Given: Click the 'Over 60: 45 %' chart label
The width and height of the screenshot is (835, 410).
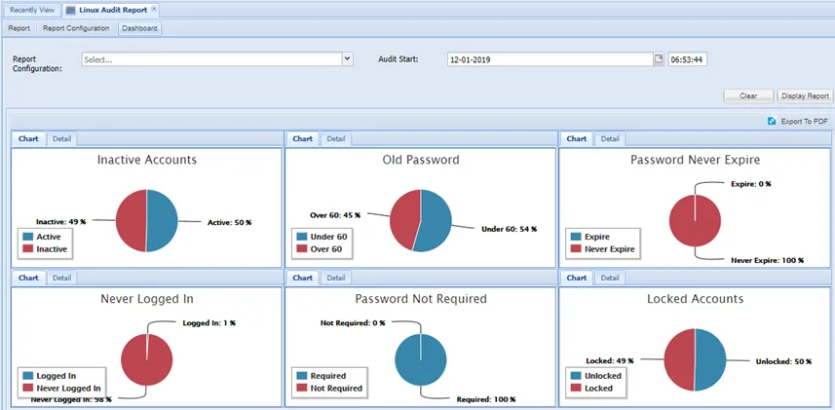Looking at the screenshot, I should (x=335, y=215).
